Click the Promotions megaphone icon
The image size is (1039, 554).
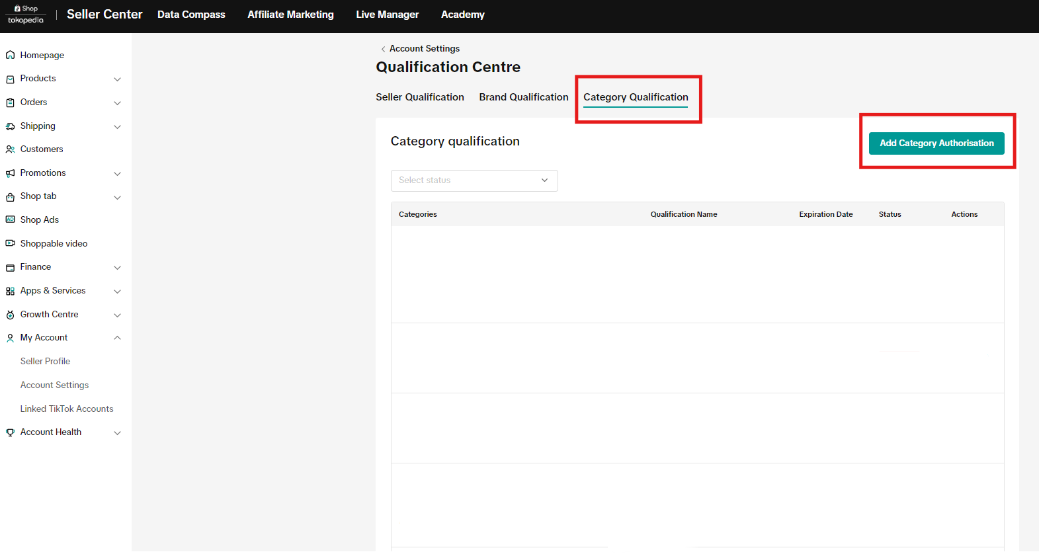pos(10,173)
